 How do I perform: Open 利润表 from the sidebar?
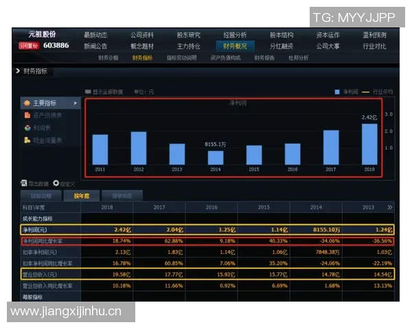[x=43, y=127]
